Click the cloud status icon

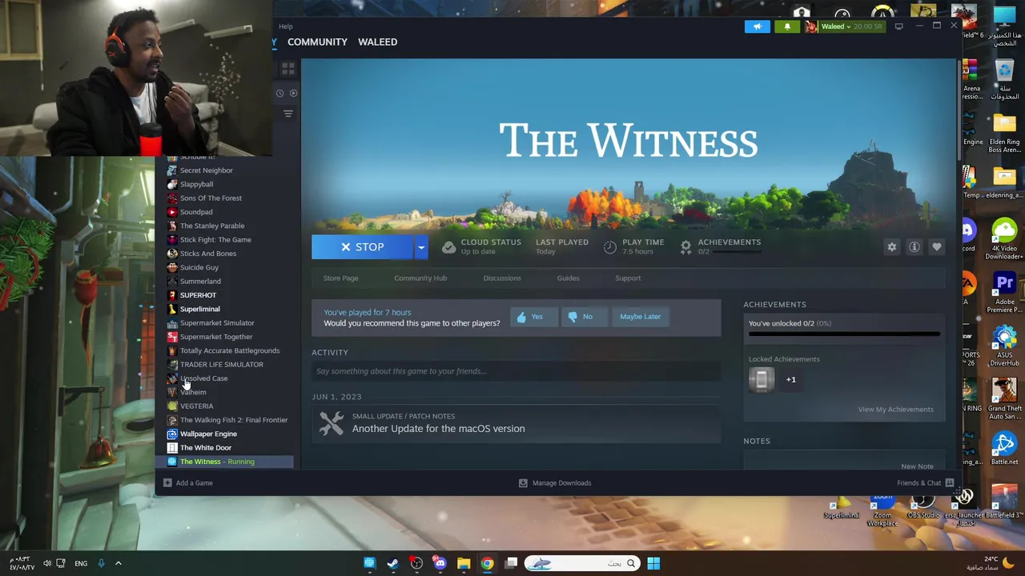click(x=448, y=247)
